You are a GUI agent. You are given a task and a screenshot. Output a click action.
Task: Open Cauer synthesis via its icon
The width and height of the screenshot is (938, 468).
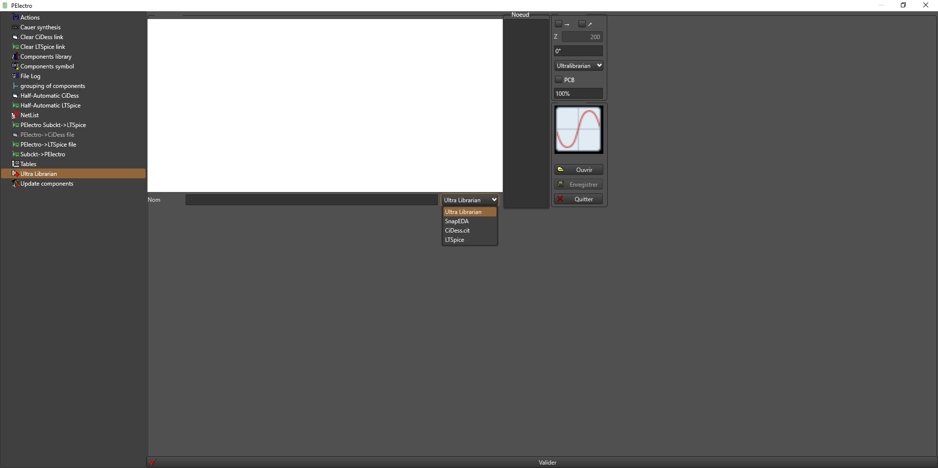pos(15,27)
